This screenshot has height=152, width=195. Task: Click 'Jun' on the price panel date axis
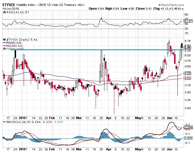pos(169,118)
